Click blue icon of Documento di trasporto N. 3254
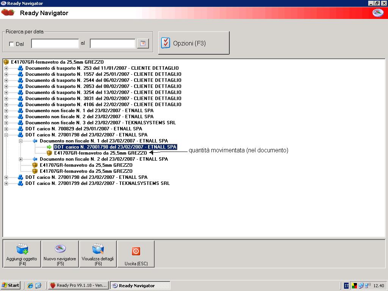Image resolution: width=388 pixels, height=291 pixels. pos(20,92)
